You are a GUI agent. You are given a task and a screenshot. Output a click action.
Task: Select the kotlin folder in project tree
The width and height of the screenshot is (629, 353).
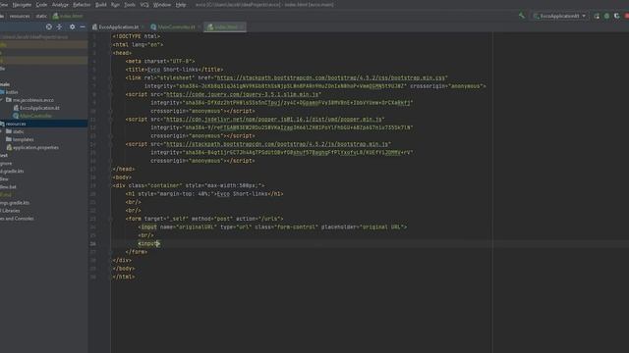(x=12, y=92)
